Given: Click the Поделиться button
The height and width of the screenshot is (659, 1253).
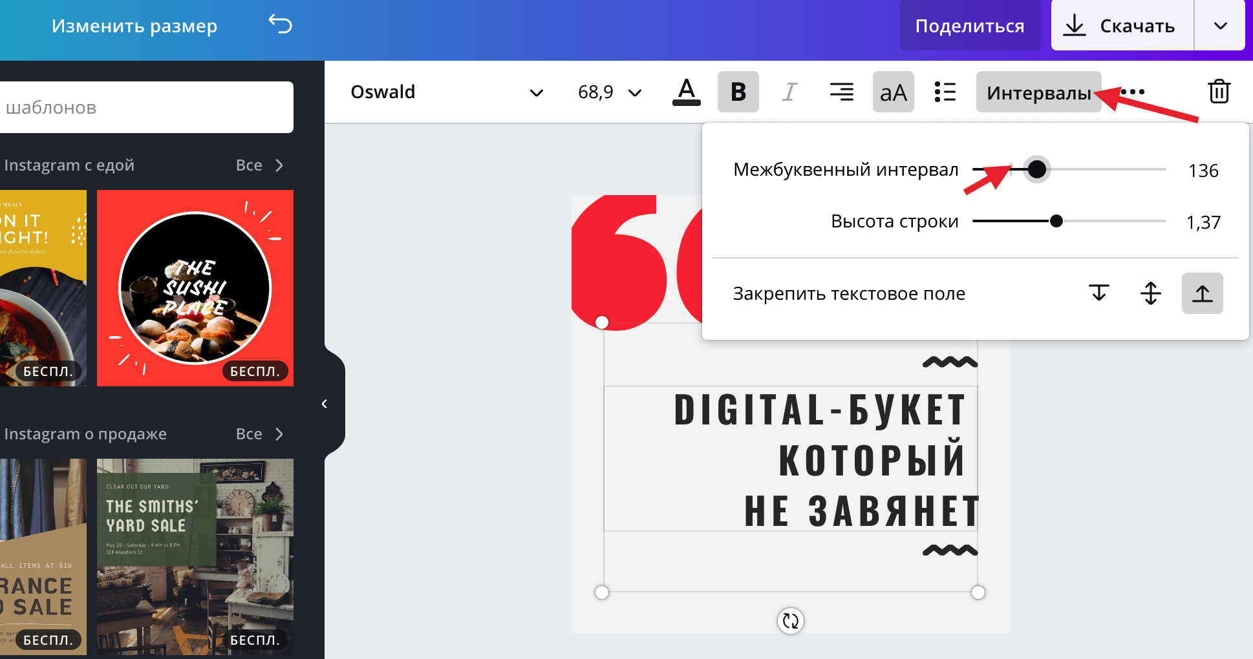Looking at the screenshot, I should tap(970, 25).
